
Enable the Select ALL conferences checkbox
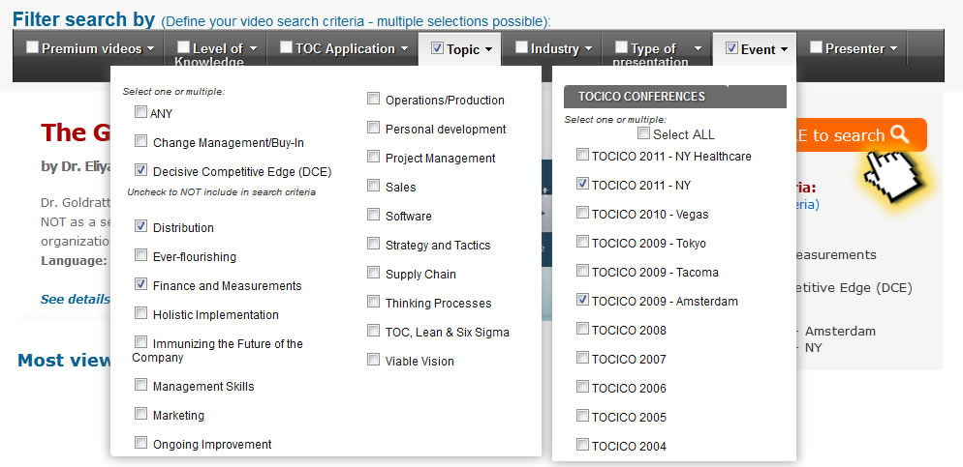point(644,134)
